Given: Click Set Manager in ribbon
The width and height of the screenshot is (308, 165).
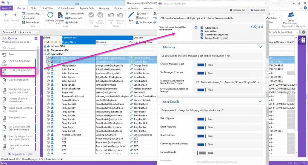Looking at the screenshot, I should 144,22.
